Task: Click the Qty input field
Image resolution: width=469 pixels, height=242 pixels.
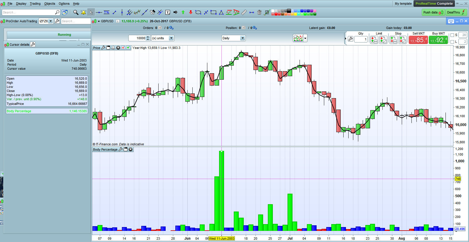Action: click(x=361, y=39)
